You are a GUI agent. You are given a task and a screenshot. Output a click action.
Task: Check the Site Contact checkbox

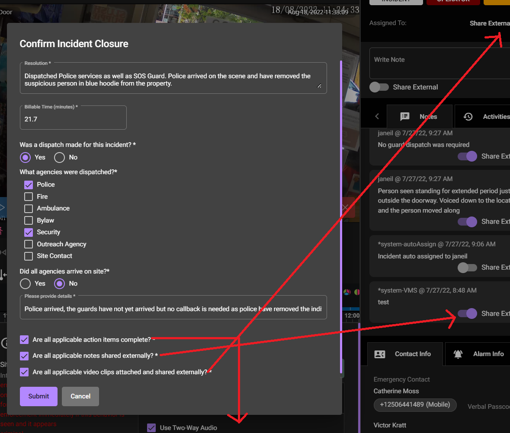click(x=29, y=256)
